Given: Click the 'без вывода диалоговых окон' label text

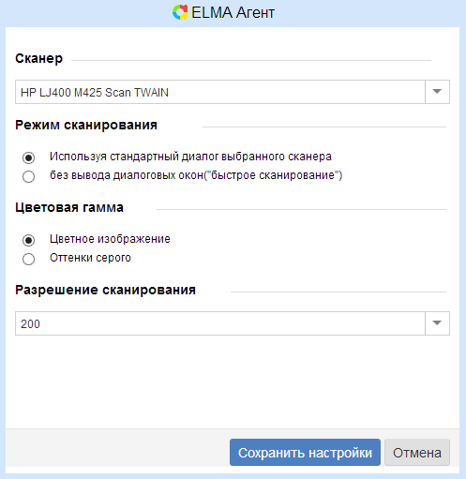Looking at the screenshot, I should coord(127,175).
